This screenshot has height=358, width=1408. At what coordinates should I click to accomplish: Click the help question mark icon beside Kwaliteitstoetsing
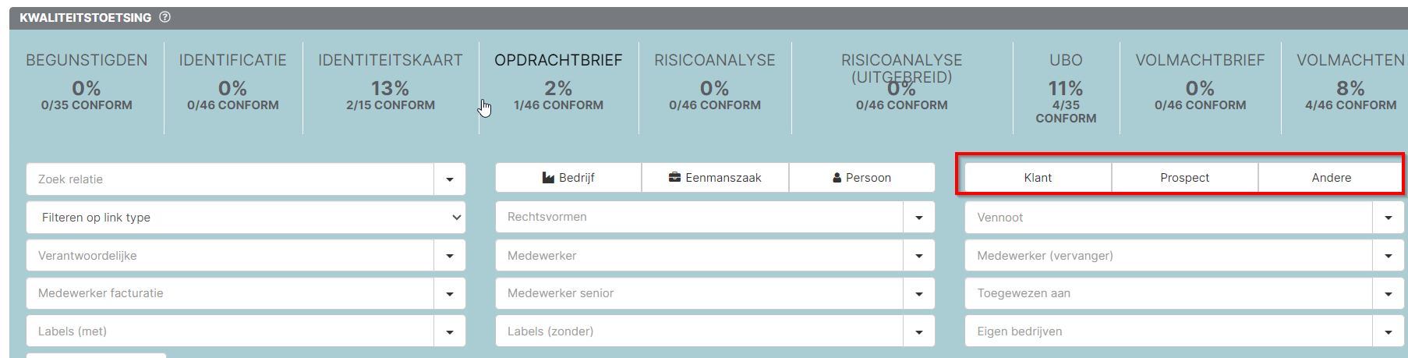[x=165, y=17]
